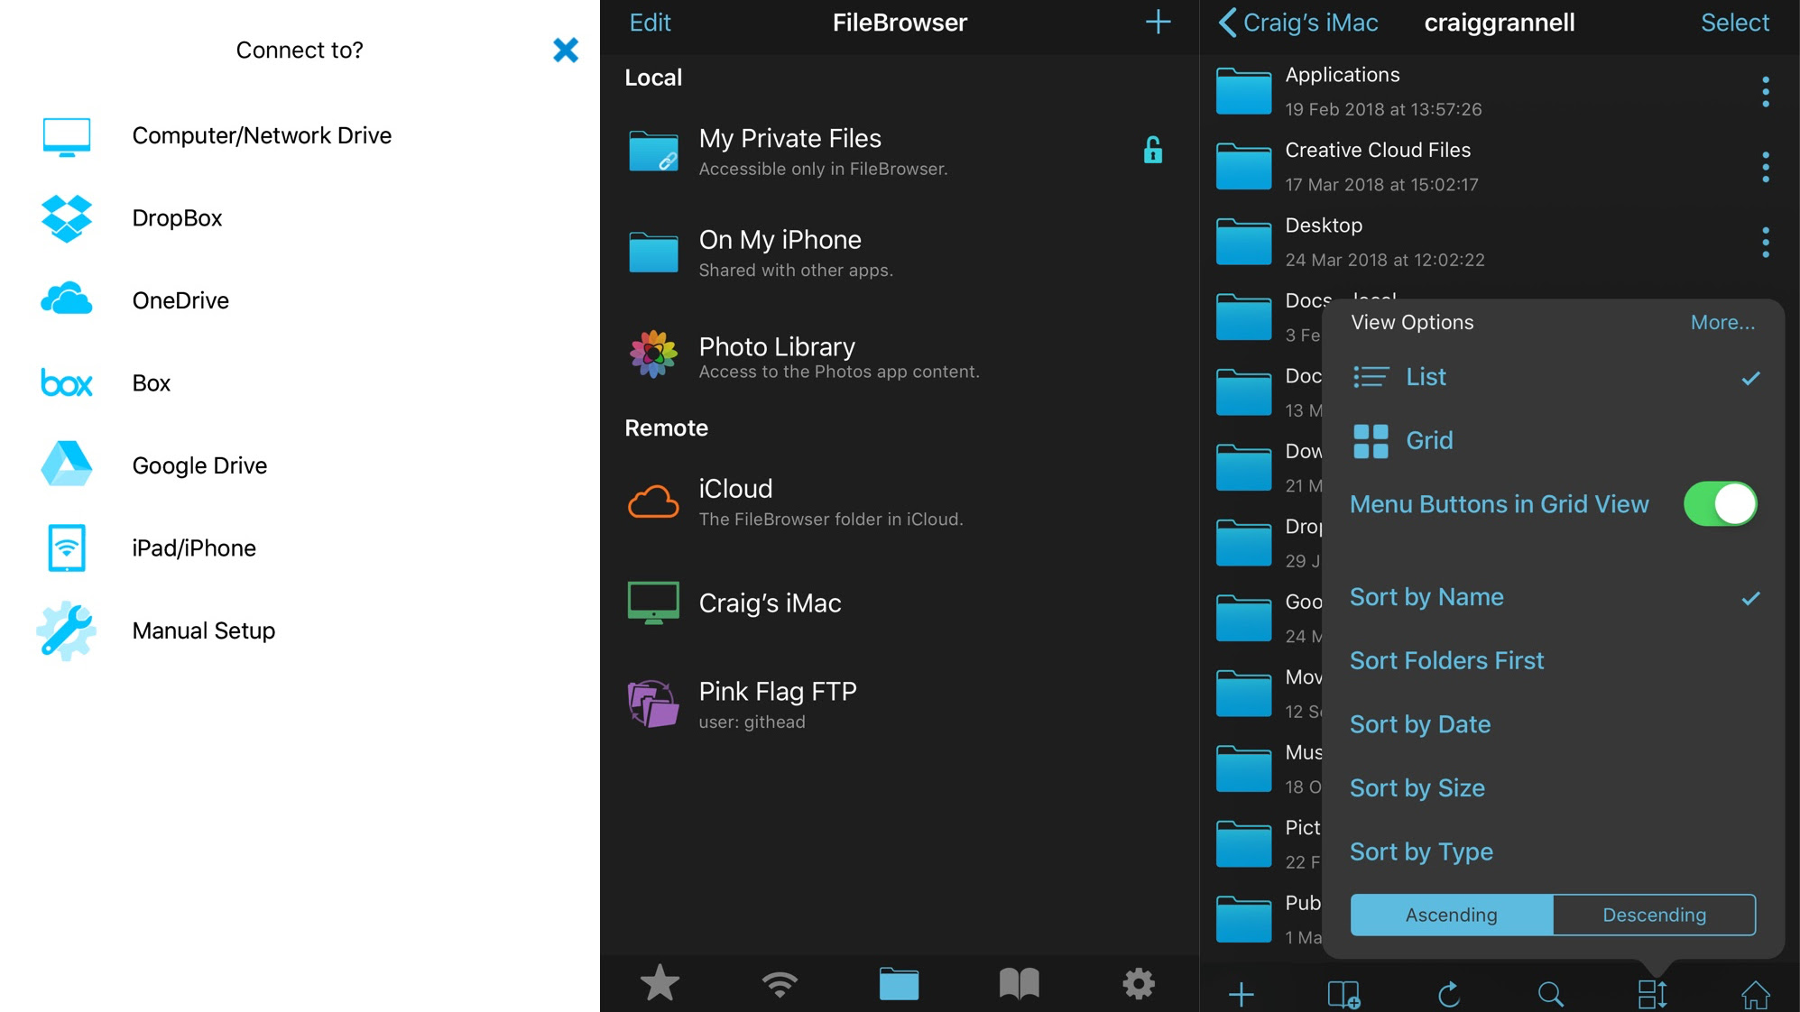The image size is (1800, 1012).
Task: Tap the add plus icon in bottom toolbar
Action: [x=1242, y=994]
